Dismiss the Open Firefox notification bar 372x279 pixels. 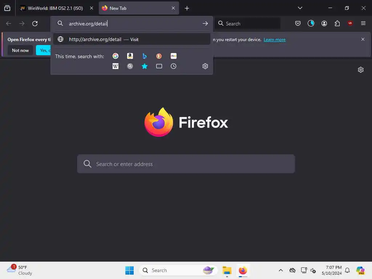pos(363,39)
